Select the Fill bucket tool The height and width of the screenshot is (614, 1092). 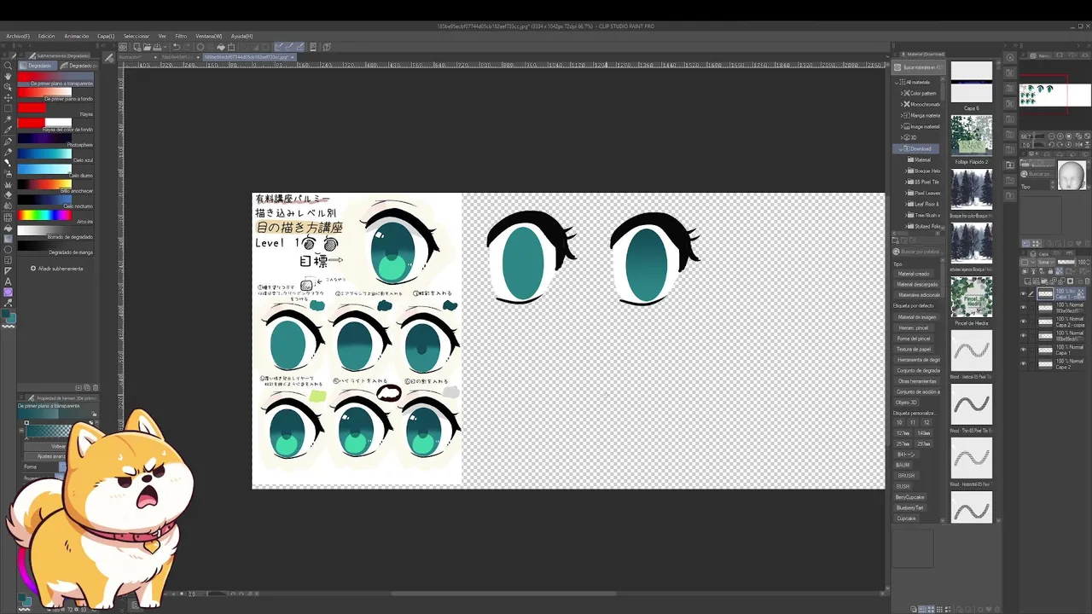pos(9,228)
